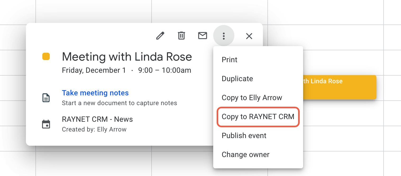Image resolution: width=401 pixels, height=176 pixels.
Task: Toggle the three-dot options menu
Action: point(224,36)
